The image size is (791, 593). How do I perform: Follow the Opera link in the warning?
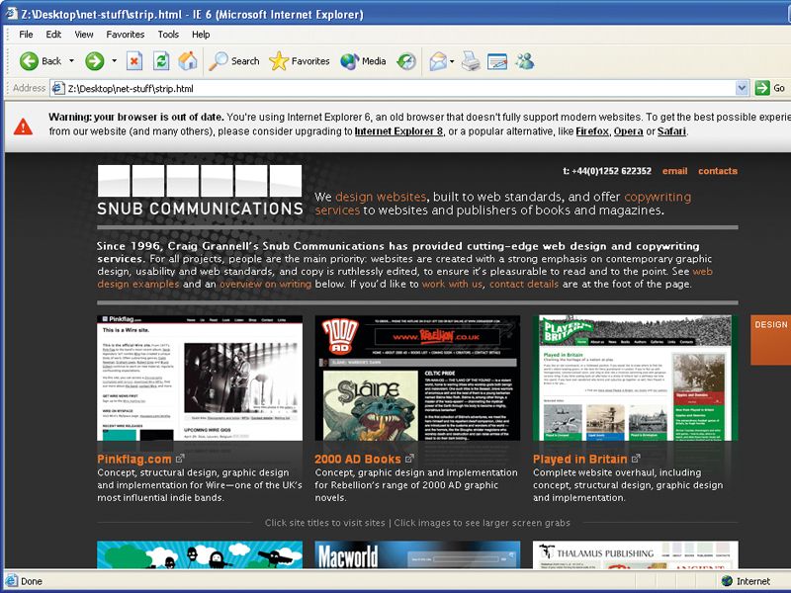[x=628, y=131]
